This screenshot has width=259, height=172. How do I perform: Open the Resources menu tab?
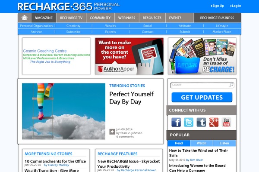click(152, 18)
